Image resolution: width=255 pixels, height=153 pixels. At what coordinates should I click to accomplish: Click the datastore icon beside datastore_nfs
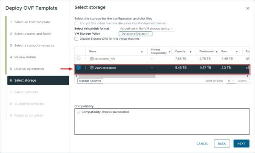pos(92,59)
